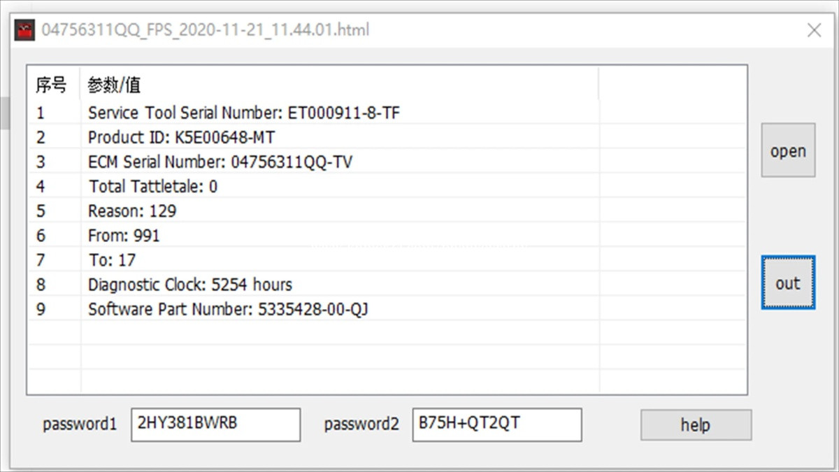Select the Software Part Number row
Viewport: 839px width, 472px height.
click(387, 309)
